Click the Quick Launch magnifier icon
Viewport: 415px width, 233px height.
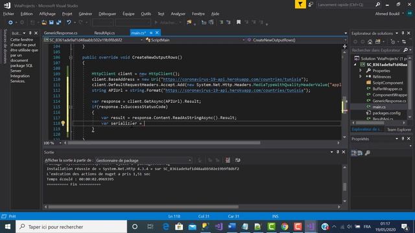click(x=377, y=5)
